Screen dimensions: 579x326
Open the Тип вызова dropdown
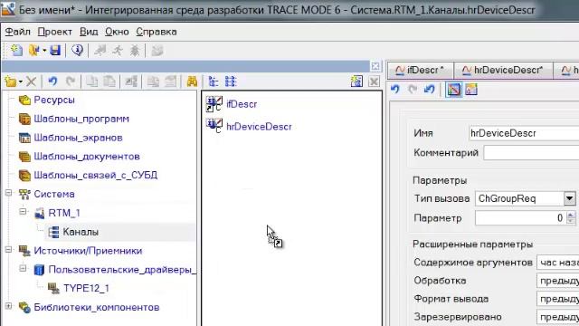[569, 198]
